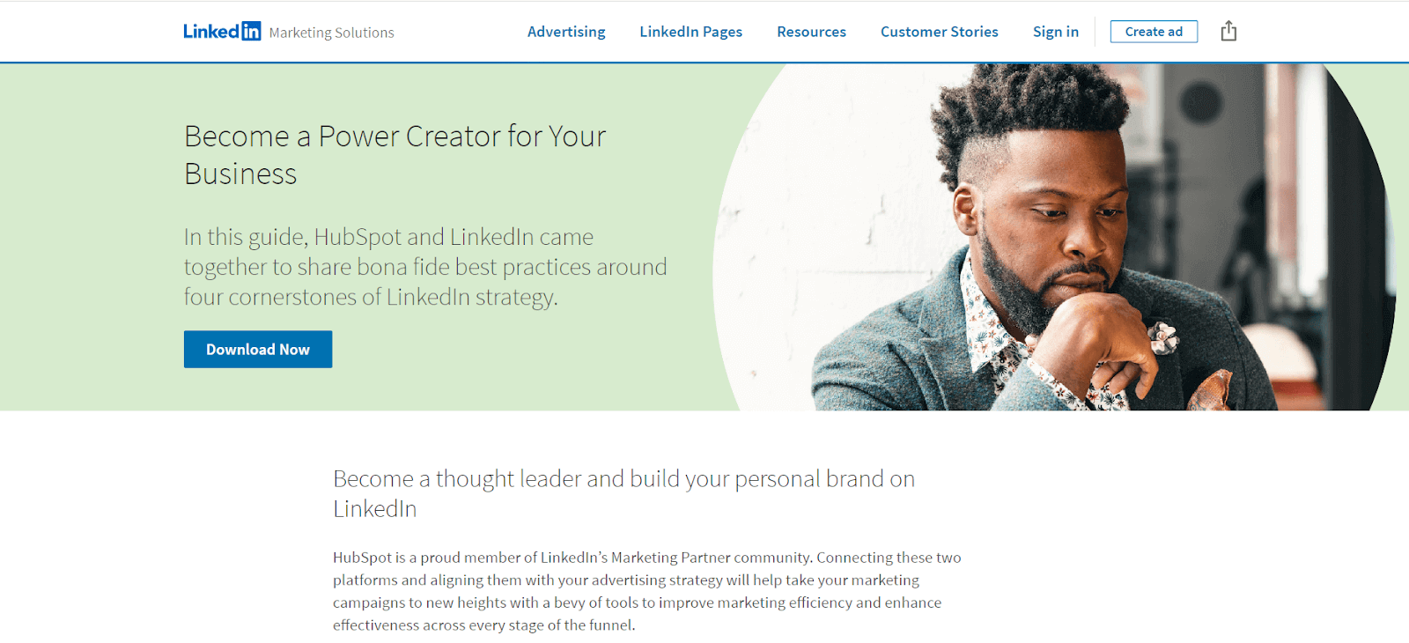Viewport: 1409px width, 643px height.
Task: Click inside the Download Now button area
Action: 257,349
